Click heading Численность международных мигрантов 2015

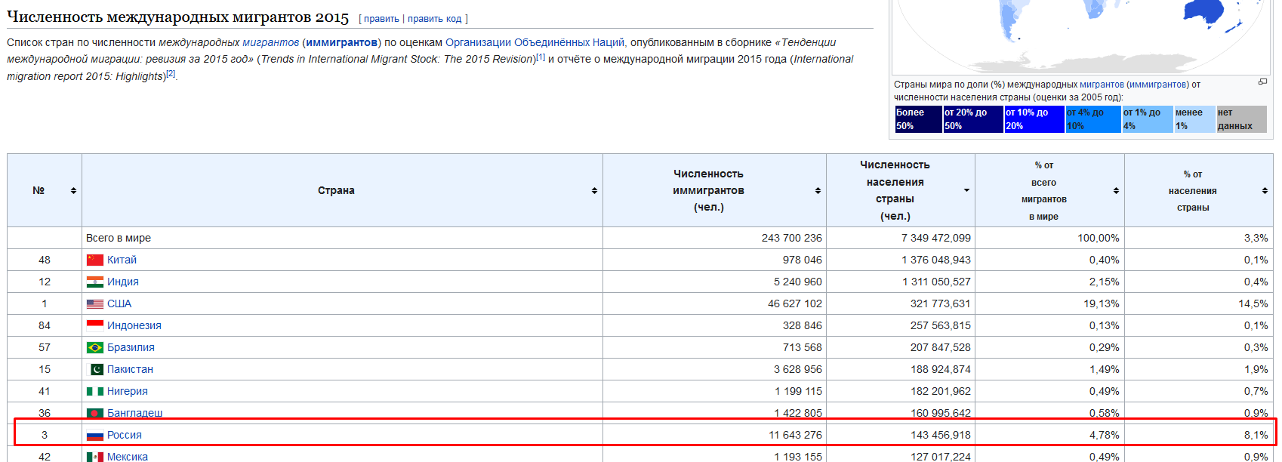pyautogui.click(x=178, y=17)
